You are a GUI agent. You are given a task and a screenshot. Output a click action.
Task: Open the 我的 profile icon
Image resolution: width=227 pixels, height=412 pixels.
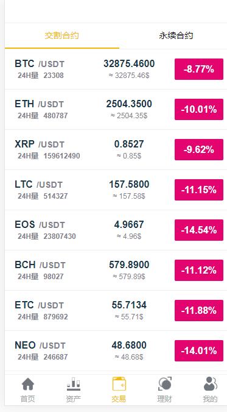click(x=210, y=384)
